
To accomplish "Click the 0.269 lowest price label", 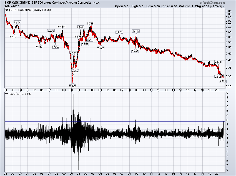I will point(72,86).
